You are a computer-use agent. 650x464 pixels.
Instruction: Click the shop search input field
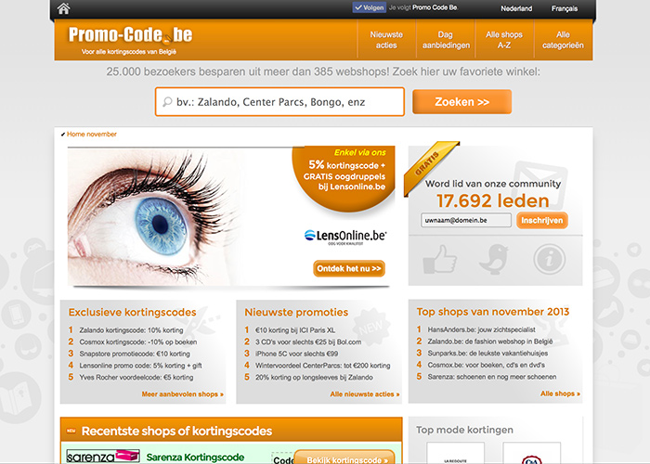click(279, 101)
